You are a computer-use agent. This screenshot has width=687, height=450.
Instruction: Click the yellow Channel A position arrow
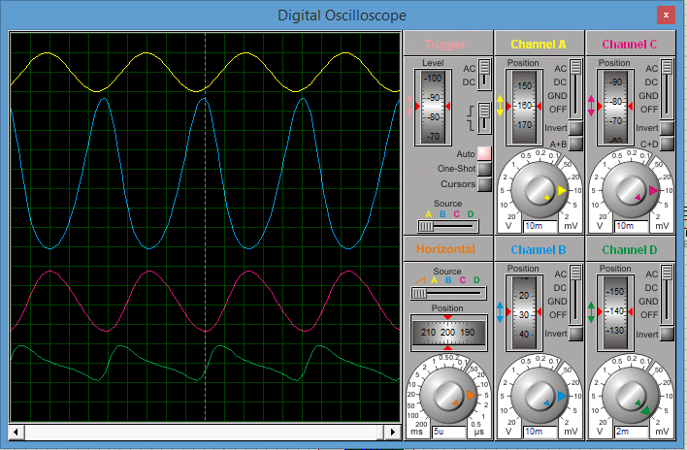(x=500, y=106)
